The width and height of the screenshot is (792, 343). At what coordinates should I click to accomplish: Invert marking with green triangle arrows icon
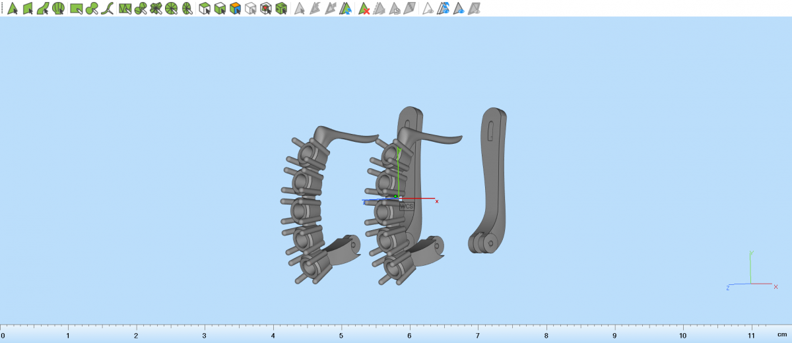pos(346,9)
